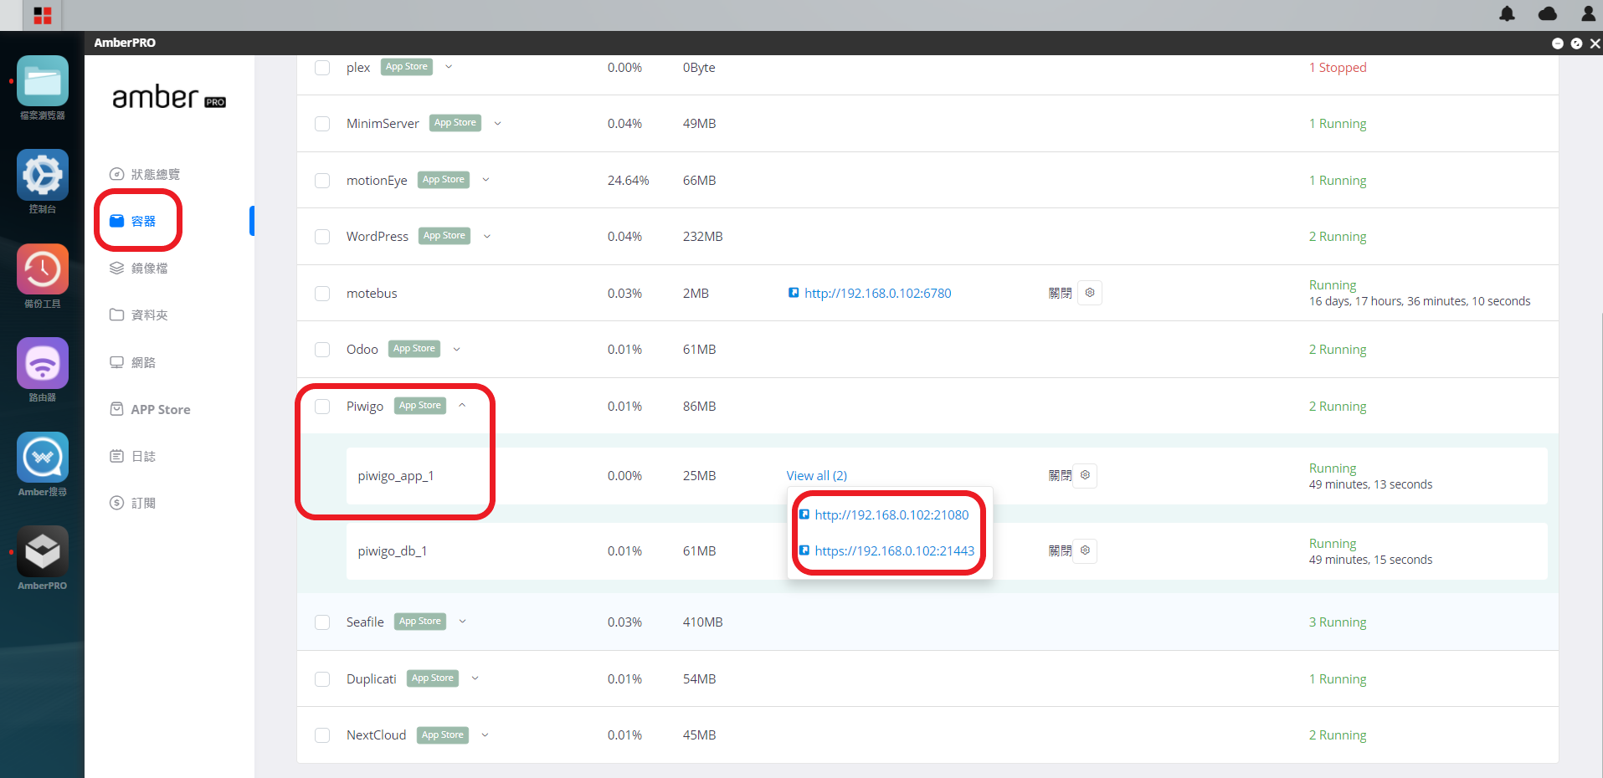Launch the backup tool dock icon

pos(43,269)
